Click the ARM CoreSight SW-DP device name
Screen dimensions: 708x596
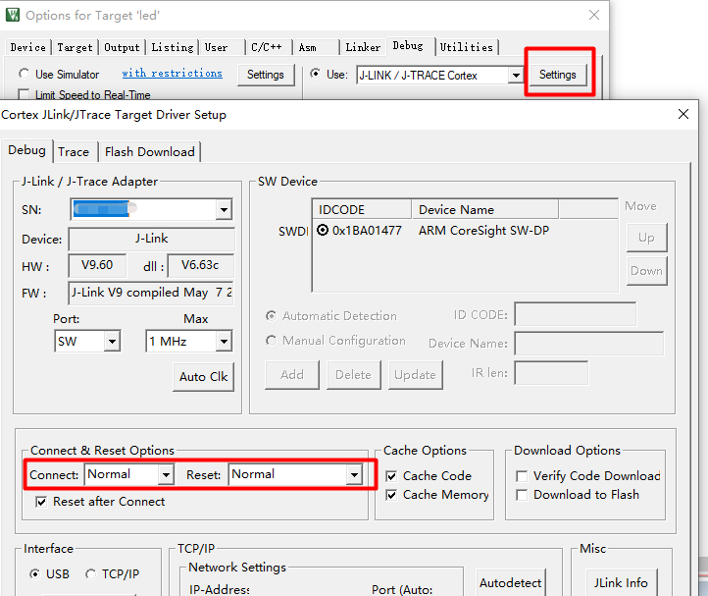pos(483,231)
